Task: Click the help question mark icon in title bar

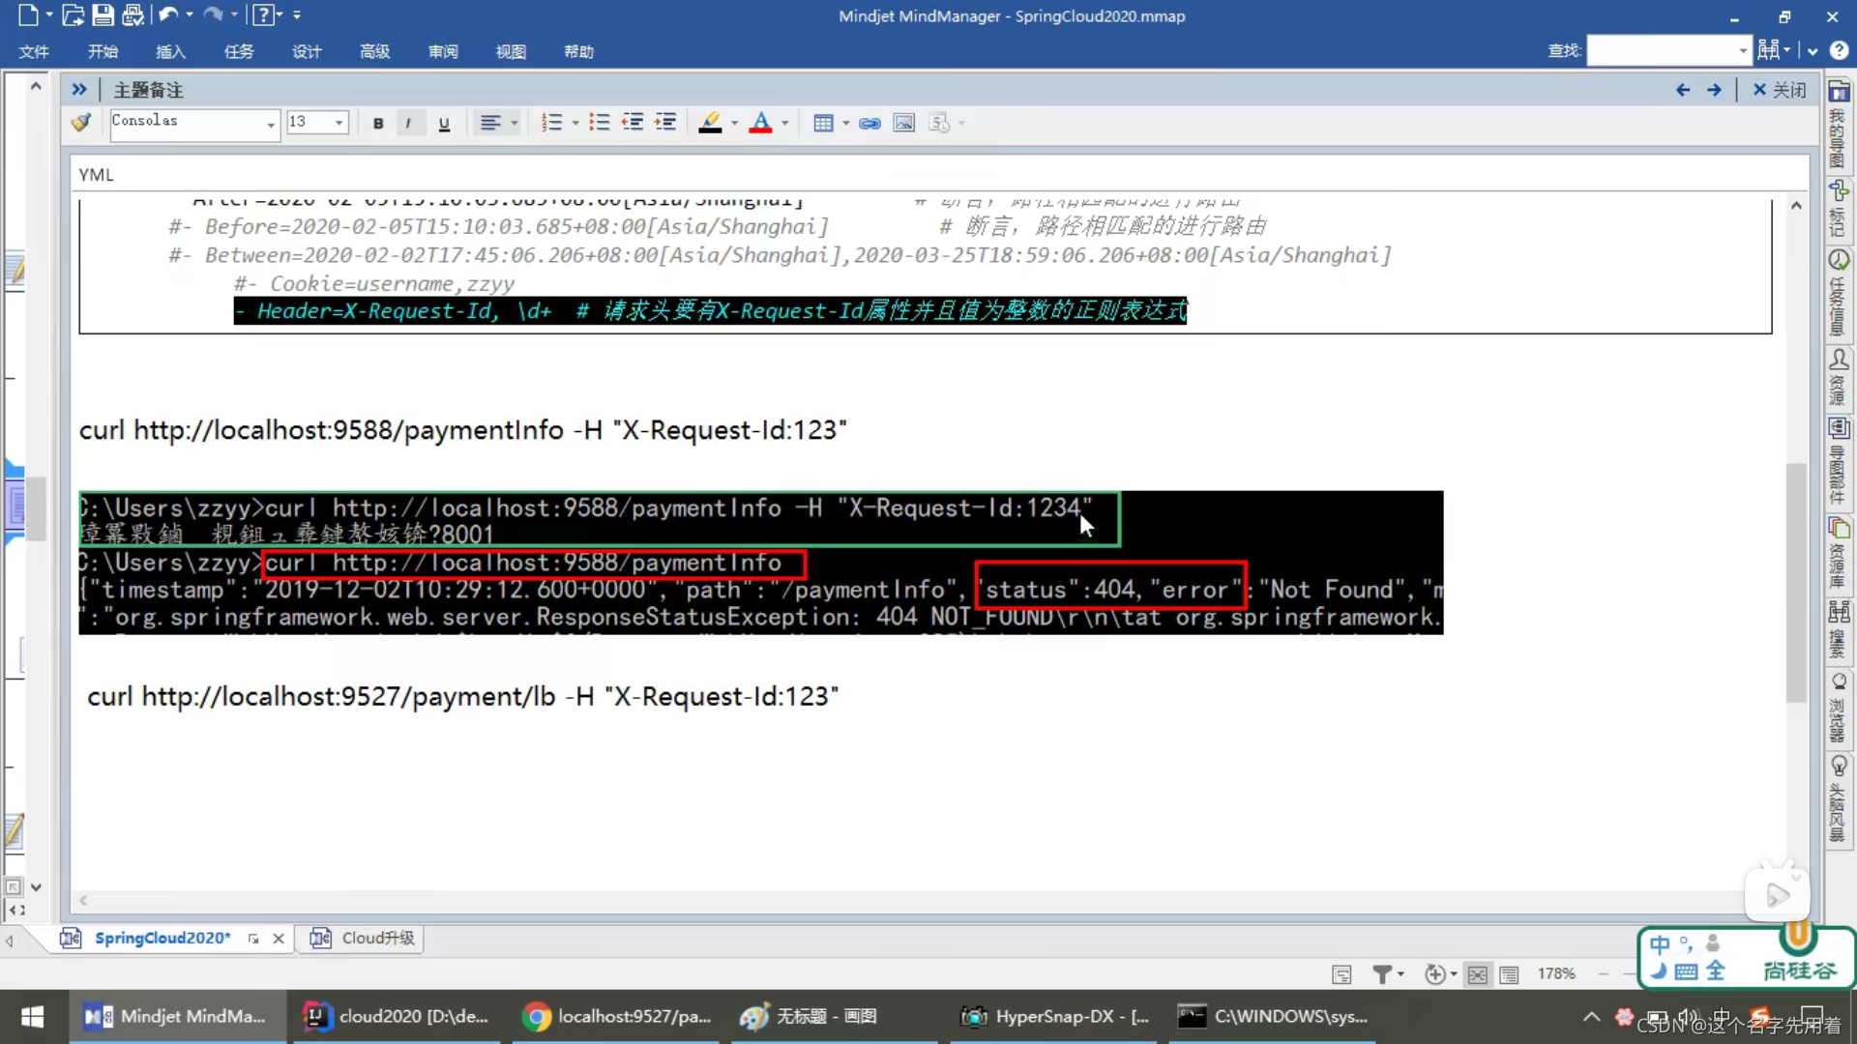Action: (262, 15)
